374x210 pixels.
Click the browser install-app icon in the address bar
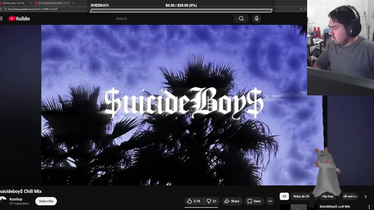[x=301, y=9]
